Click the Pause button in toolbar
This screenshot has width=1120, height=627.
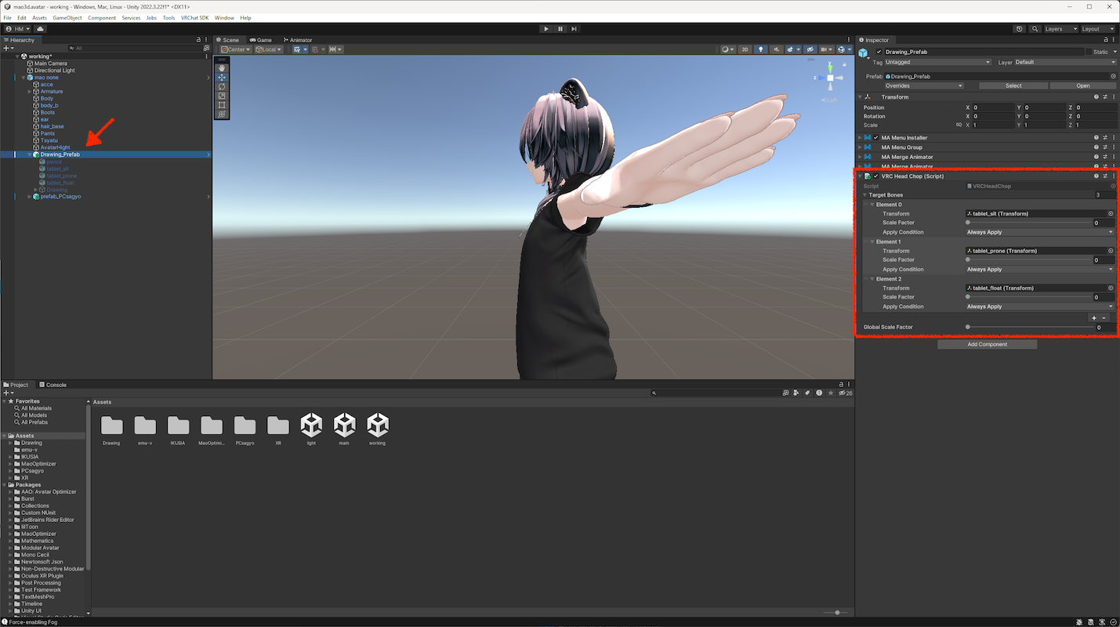click(x=560, y=29)
